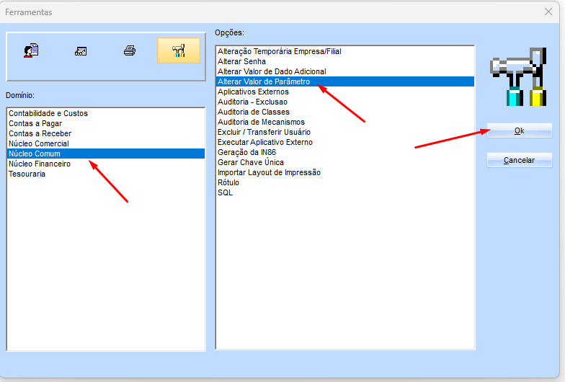Click the large hammer image above Ok
This screenshot has width=565, height=382.
tap(520, 77)
